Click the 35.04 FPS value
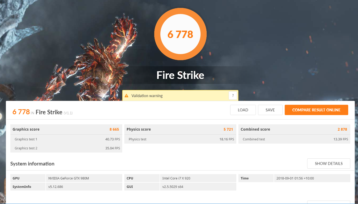This screenshot has width=358, height=204. (x=113, y=148)
